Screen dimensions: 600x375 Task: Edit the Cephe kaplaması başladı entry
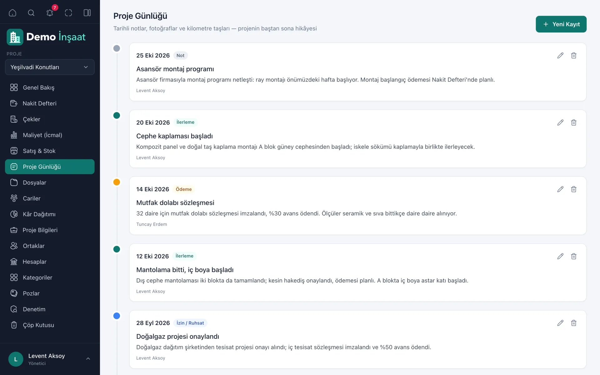(x=560, y=122)
